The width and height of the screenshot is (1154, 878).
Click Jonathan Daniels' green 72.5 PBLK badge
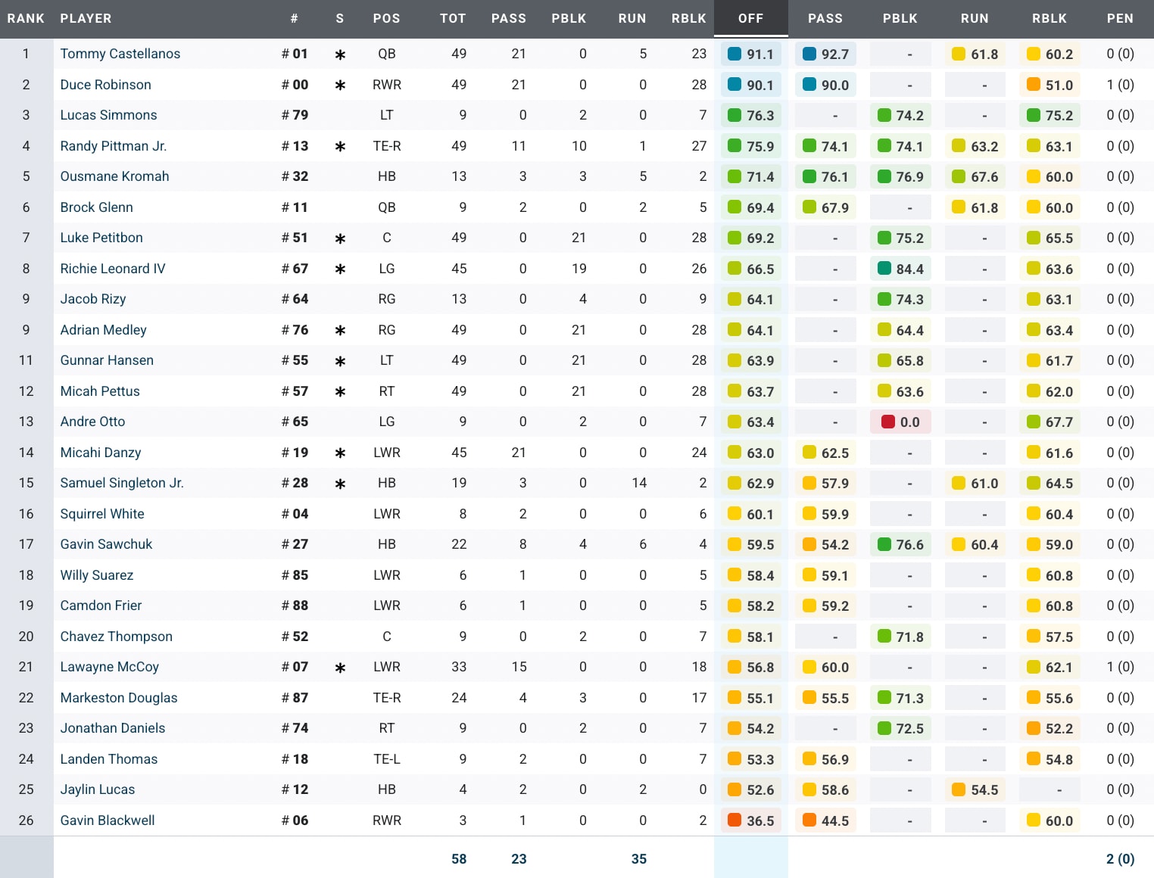900,728
